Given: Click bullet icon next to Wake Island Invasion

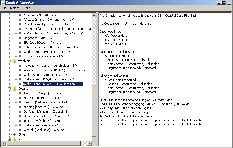Looking at the screenshot, I should point(20,79).
